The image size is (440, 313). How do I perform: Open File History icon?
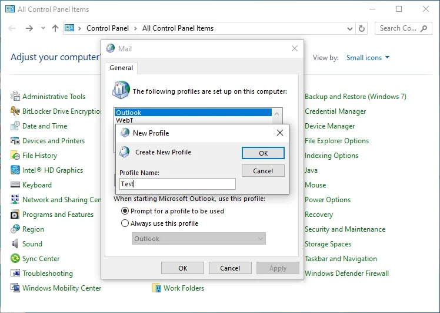tap(15, 155)
